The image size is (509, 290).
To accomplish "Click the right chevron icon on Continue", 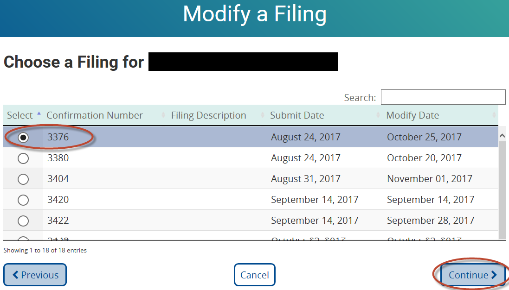I will (494, 275).
